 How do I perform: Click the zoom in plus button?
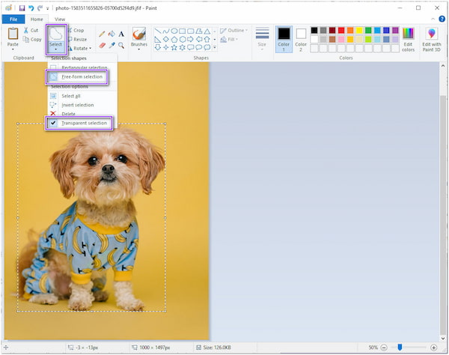[433, 348]
